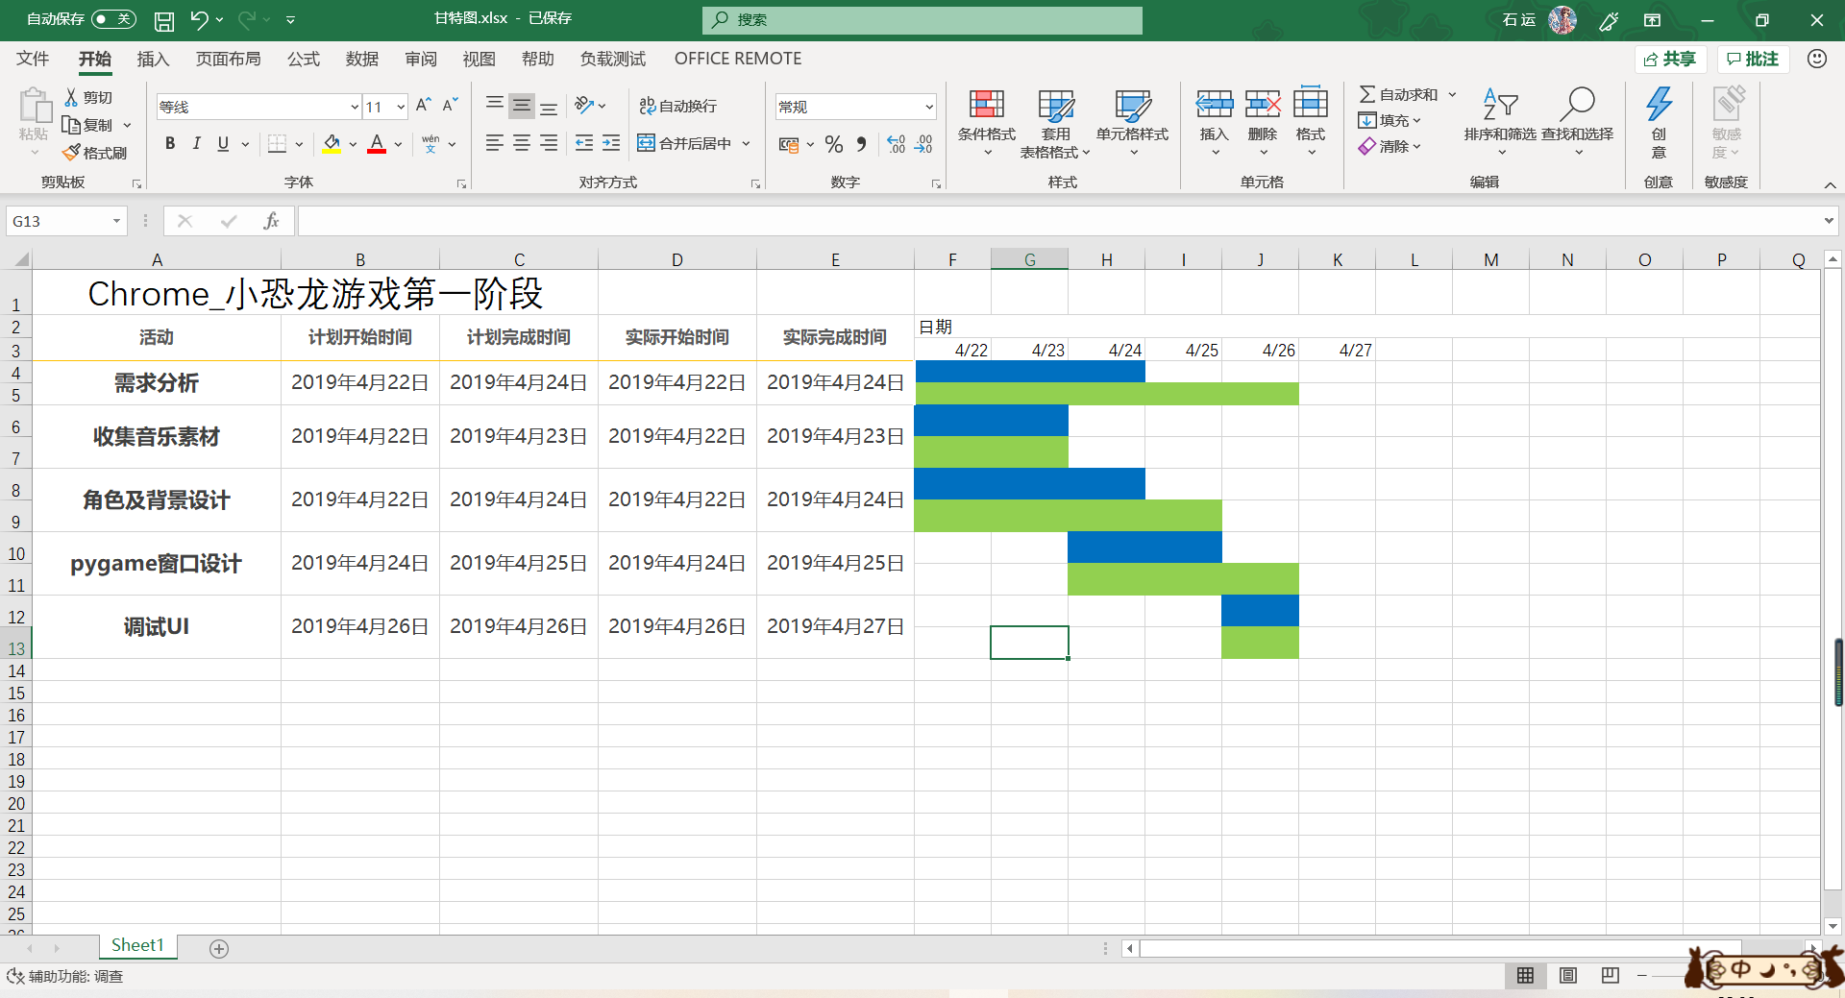Open the font size dropdown
1845x998 pixels.
click(401, 107)
